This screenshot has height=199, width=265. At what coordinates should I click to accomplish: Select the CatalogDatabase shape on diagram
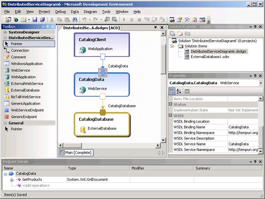pyautogui.click(x=102, y=124)
